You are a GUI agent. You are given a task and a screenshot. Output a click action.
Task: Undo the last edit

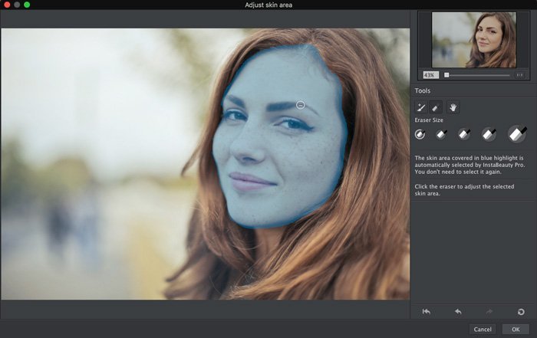[458, 311]
